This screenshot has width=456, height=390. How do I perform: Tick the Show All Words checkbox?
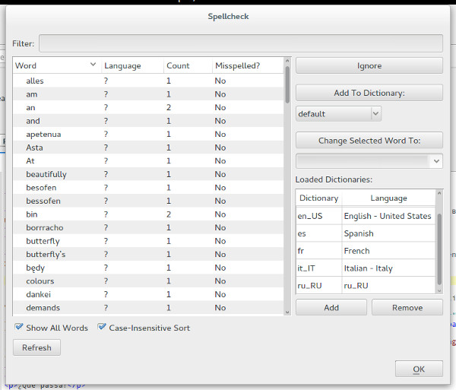click(19, 328)
